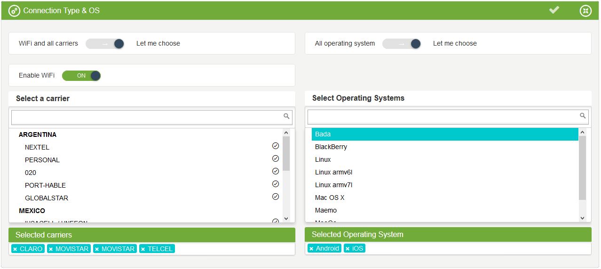
Task: Click search magnifier in operating systems box
Action: pos(583,116)
